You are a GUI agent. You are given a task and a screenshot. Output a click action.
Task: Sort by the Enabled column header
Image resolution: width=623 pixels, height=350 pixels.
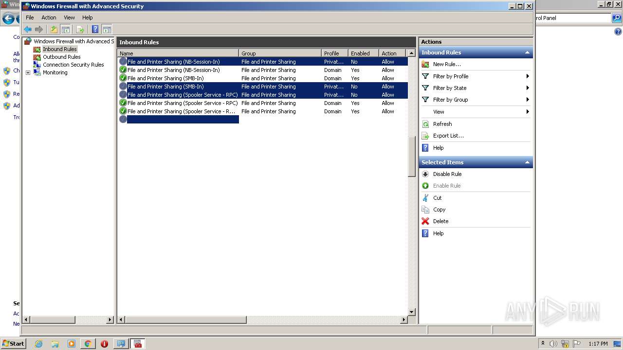(364, 53)
